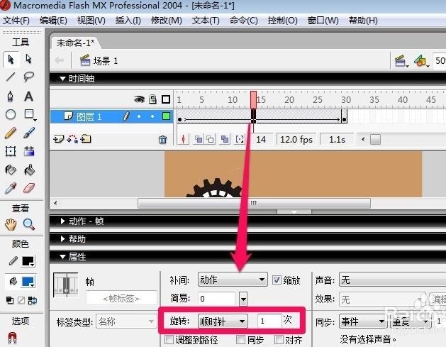Screen dimensions: 446x347
Task: Click green outline square for 图层 1
Action: click(166, 116)
